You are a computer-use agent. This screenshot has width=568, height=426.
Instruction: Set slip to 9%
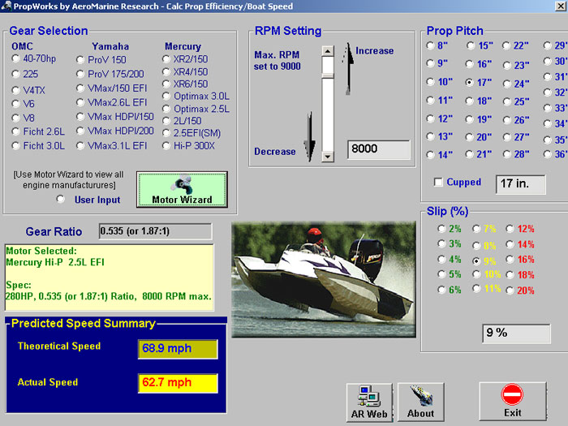pyautogui.click(x=476, y=260)
